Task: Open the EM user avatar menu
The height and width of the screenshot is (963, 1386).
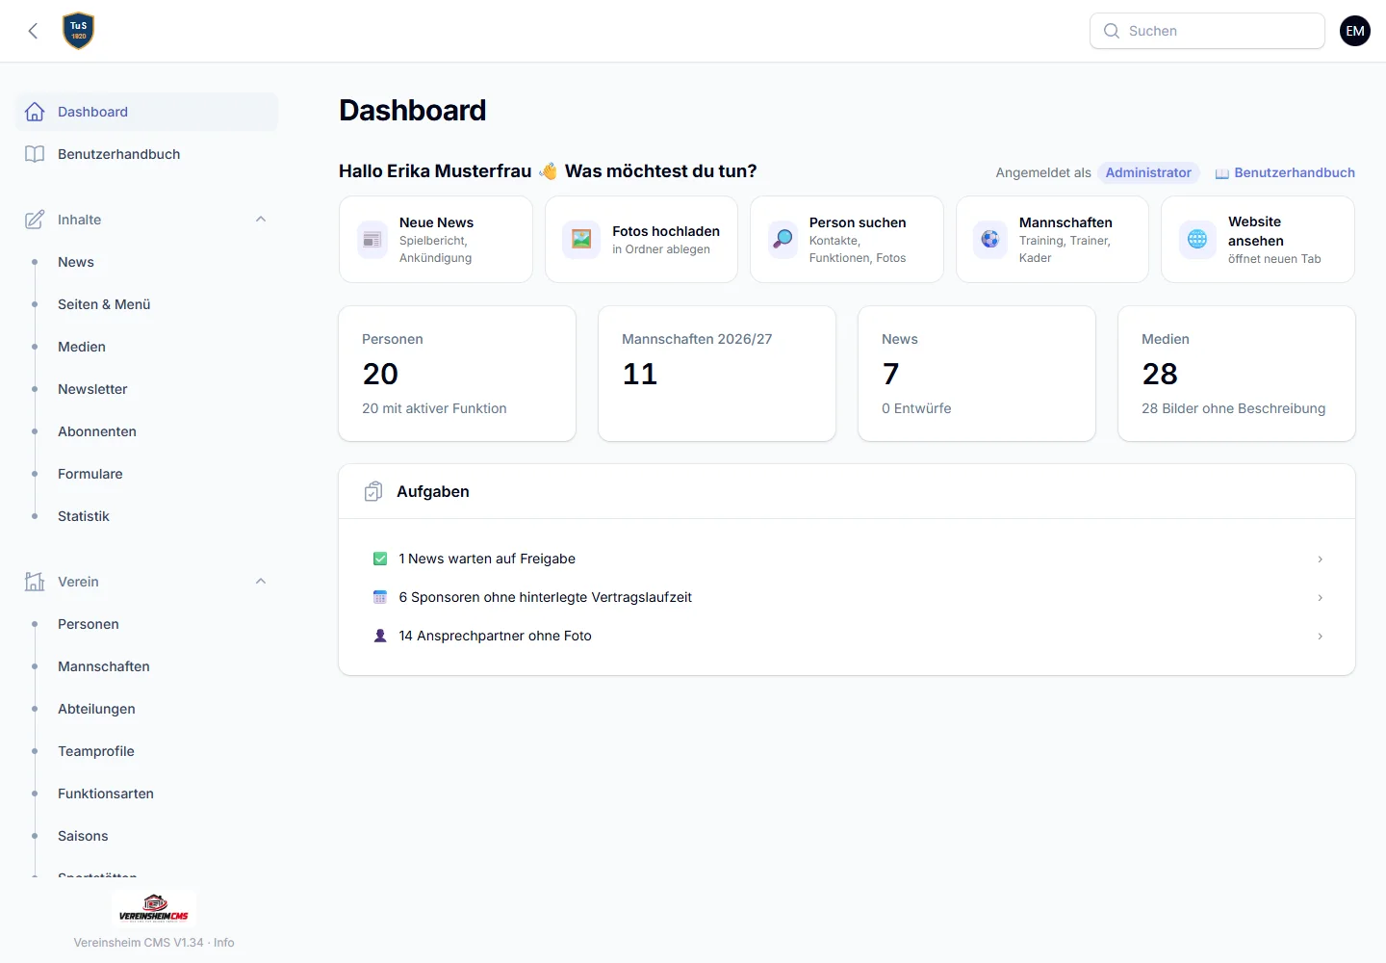Action: [1355, 31]
